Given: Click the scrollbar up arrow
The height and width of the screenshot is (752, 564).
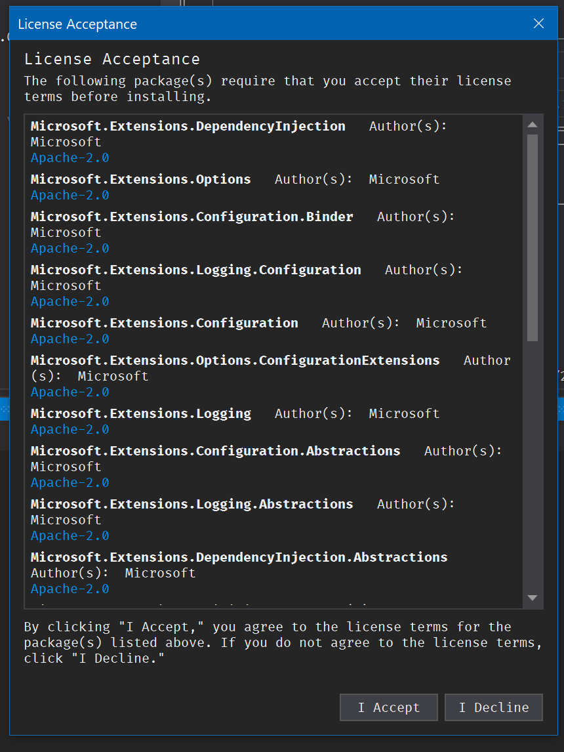Looking at the screenshot, I should click(533, 125).
